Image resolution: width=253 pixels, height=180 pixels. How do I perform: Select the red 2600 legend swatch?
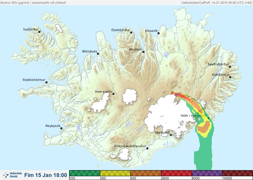(176, 173)
